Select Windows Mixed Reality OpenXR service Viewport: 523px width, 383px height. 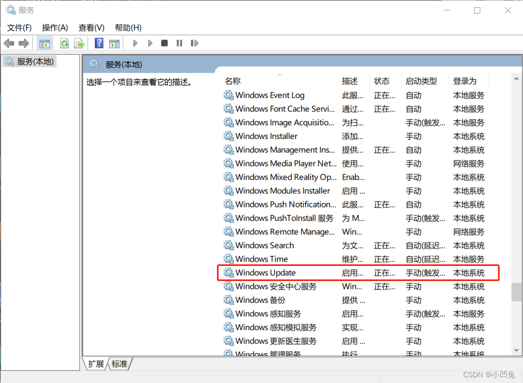coord(353,177)
